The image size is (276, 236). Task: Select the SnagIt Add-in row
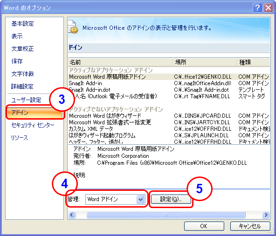(x=169, y=83)
